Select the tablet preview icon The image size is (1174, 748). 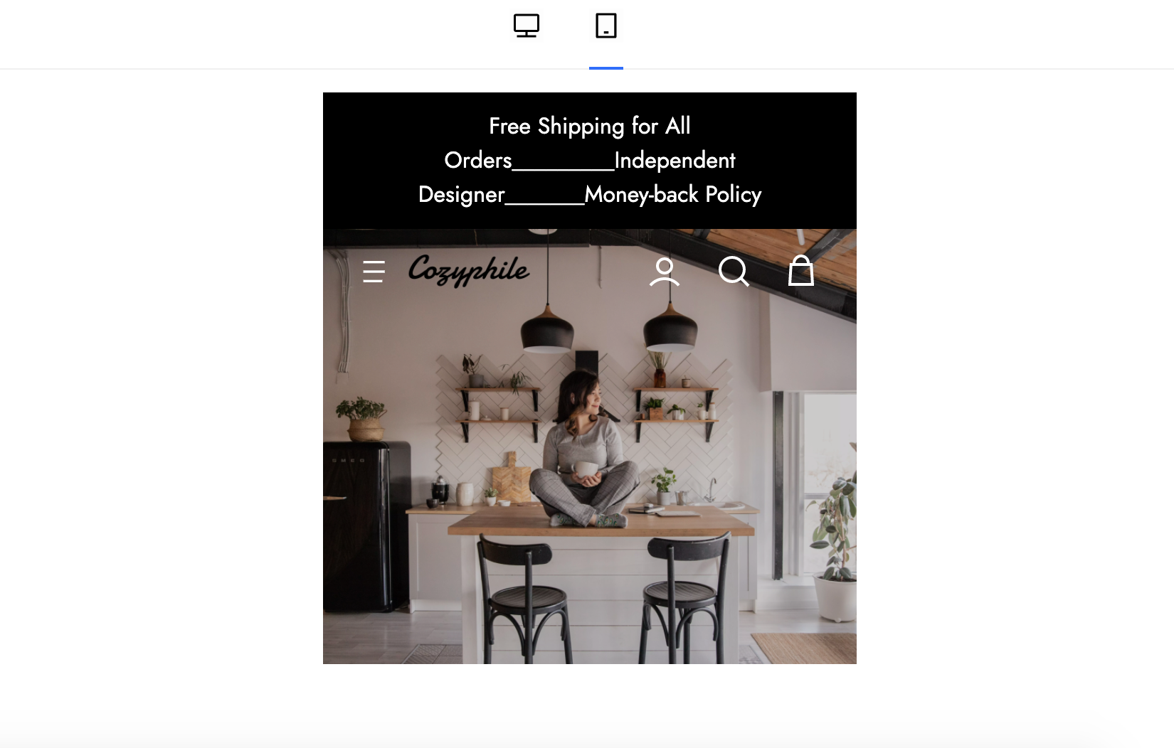606,26
